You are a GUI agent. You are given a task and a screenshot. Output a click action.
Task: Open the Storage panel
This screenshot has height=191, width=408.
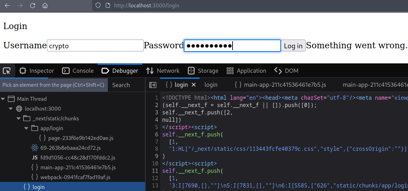[x=203, y=71]
